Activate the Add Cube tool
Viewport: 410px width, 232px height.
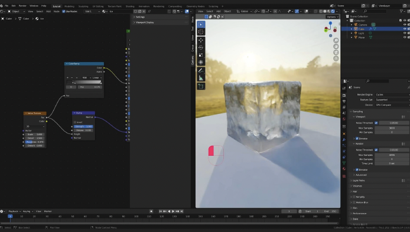coord(201,86)
